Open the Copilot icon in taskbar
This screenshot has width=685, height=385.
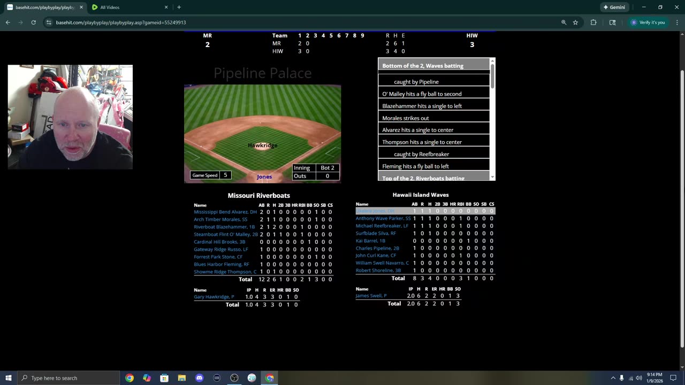coord(147,378)
